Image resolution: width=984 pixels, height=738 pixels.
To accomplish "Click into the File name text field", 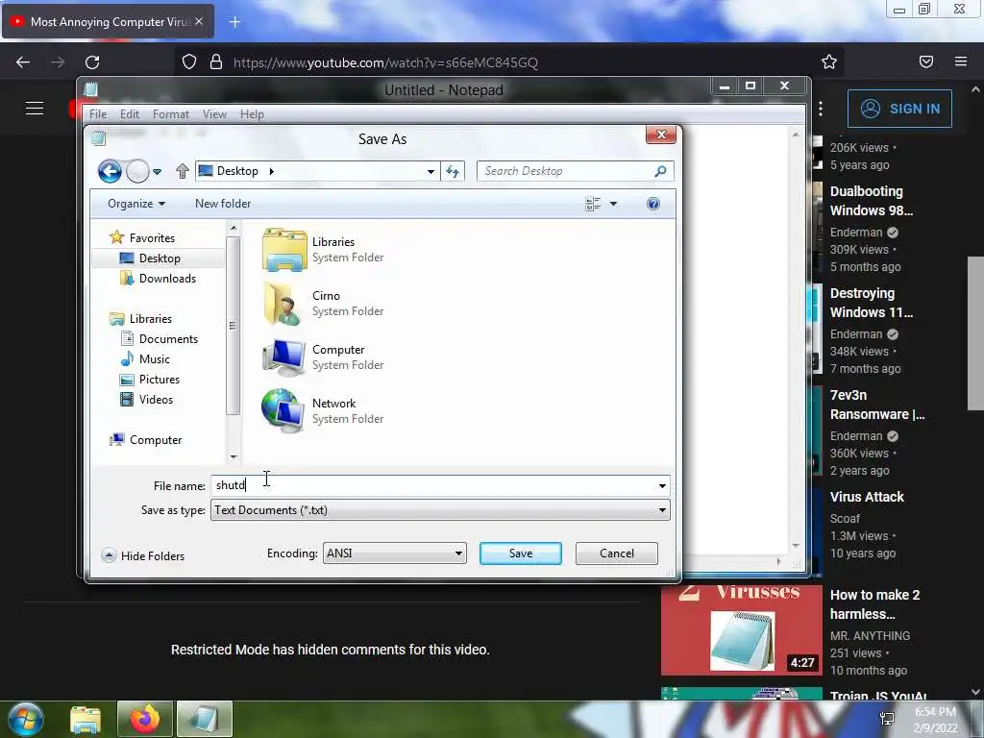I will 433,485.
